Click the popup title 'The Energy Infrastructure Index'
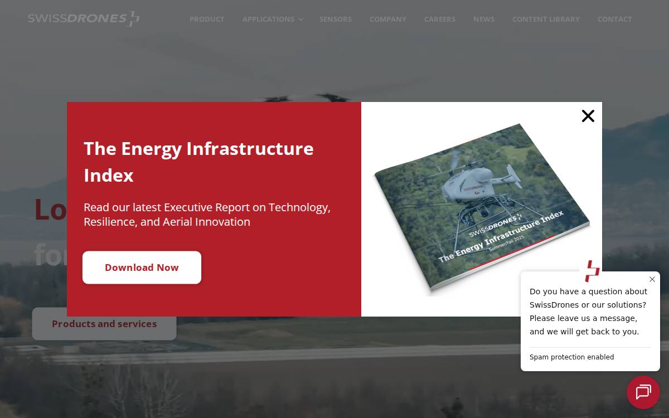669x418 pixels. pos(198,162)
